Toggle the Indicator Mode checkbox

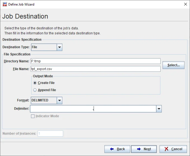[x=33, y=116]
